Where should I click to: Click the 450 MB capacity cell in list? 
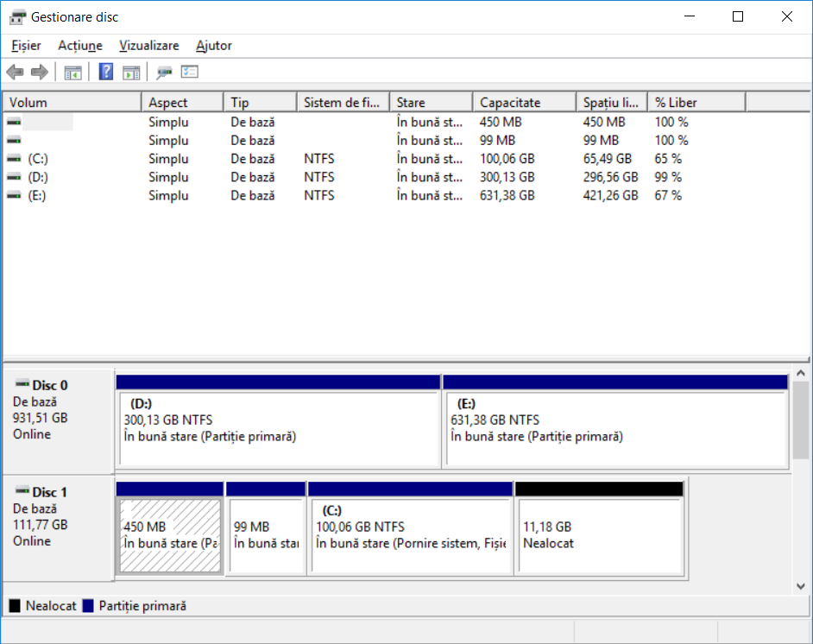(501, 122)
